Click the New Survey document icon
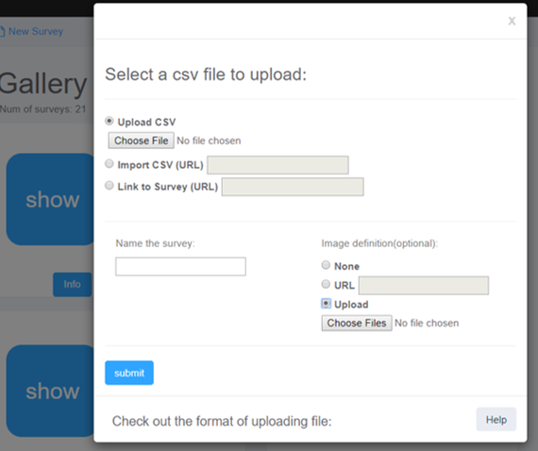This screenshot has width=538, height=451. click(x=2, y=31)
